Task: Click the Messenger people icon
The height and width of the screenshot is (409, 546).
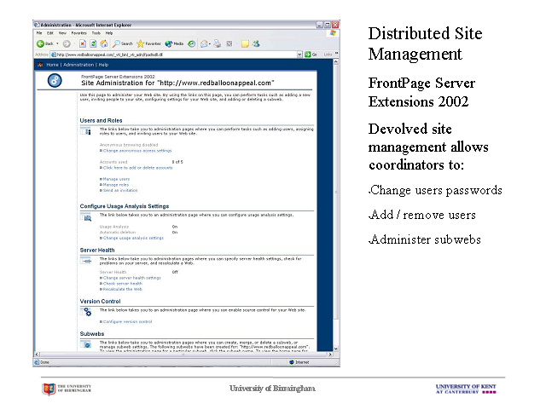Action: tap(256, 43)
